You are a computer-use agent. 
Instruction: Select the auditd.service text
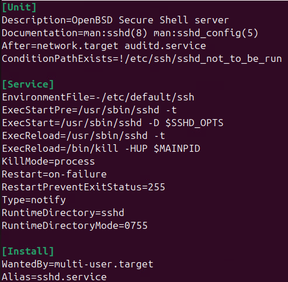pos(165,46)
